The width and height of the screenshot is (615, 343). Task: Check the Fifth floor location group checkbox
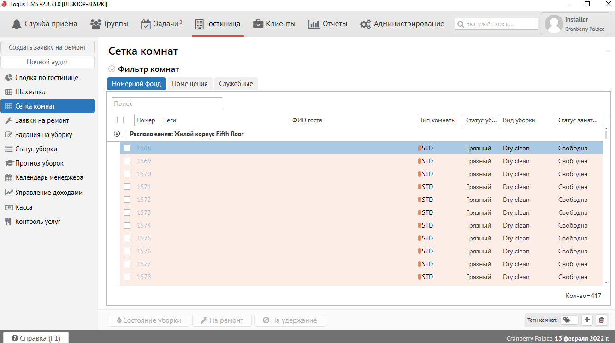click(x=125, y=134)
